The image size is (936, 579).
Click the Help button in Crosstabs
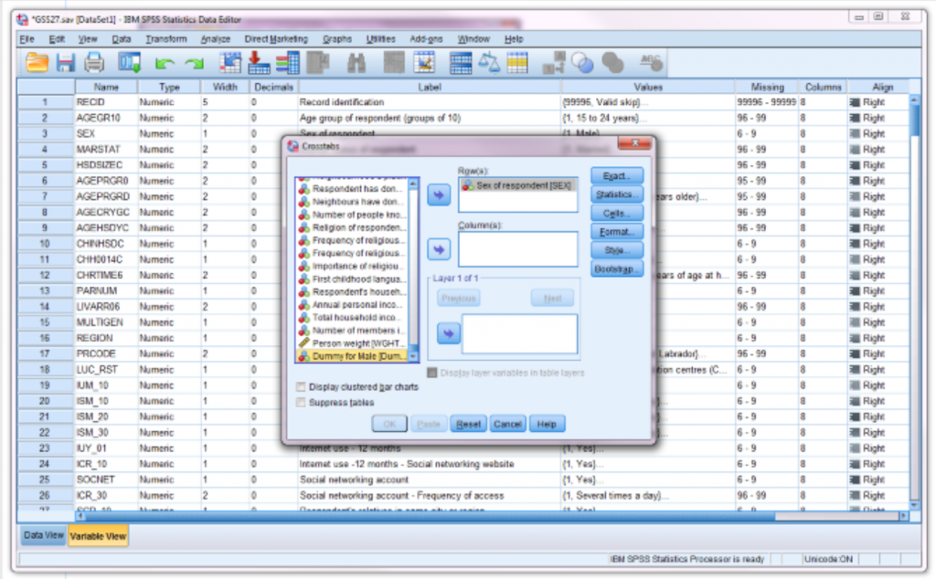(547, 424)
